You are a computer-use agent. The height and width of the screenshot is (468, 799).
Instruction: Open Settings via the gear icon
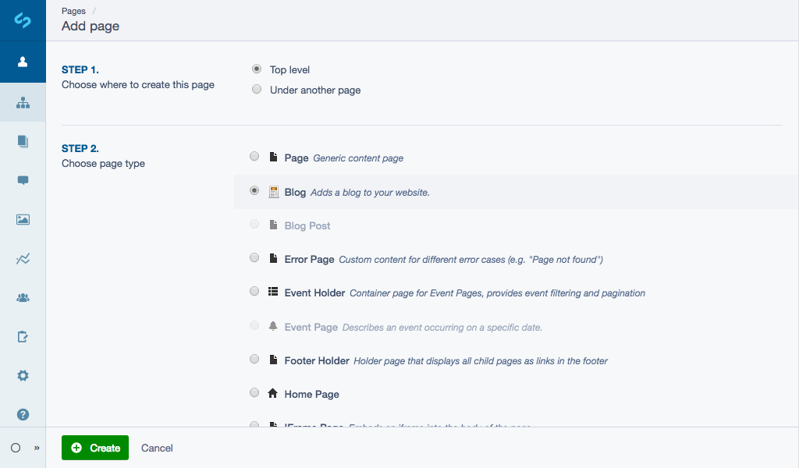(x=23, y=375)
